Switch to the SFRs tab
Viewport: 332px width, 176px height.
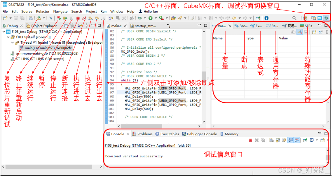[x=306, y=26]
